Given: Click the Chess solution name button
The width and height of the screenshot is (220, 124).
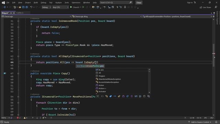Looking at the screenshot, I should (139, 2).
